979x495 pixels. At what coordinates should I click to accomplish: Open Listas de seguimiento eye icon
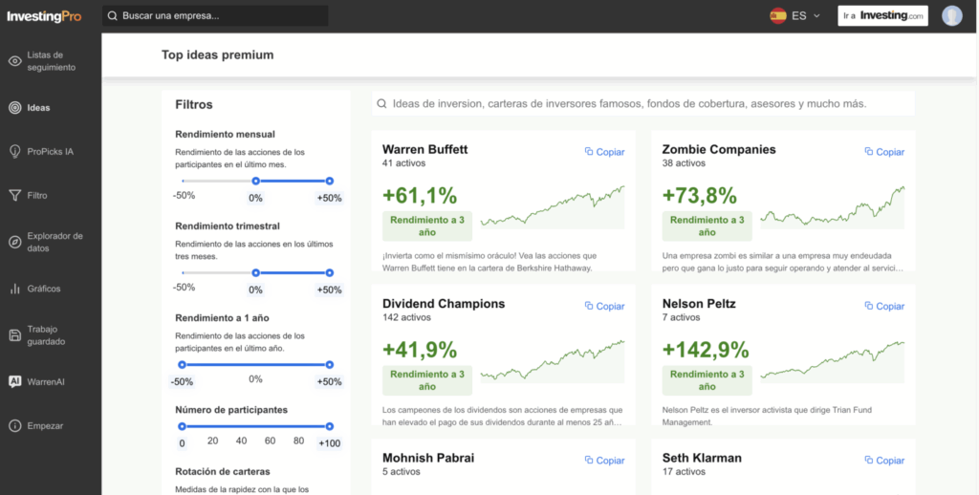click(x=14, y=61)
